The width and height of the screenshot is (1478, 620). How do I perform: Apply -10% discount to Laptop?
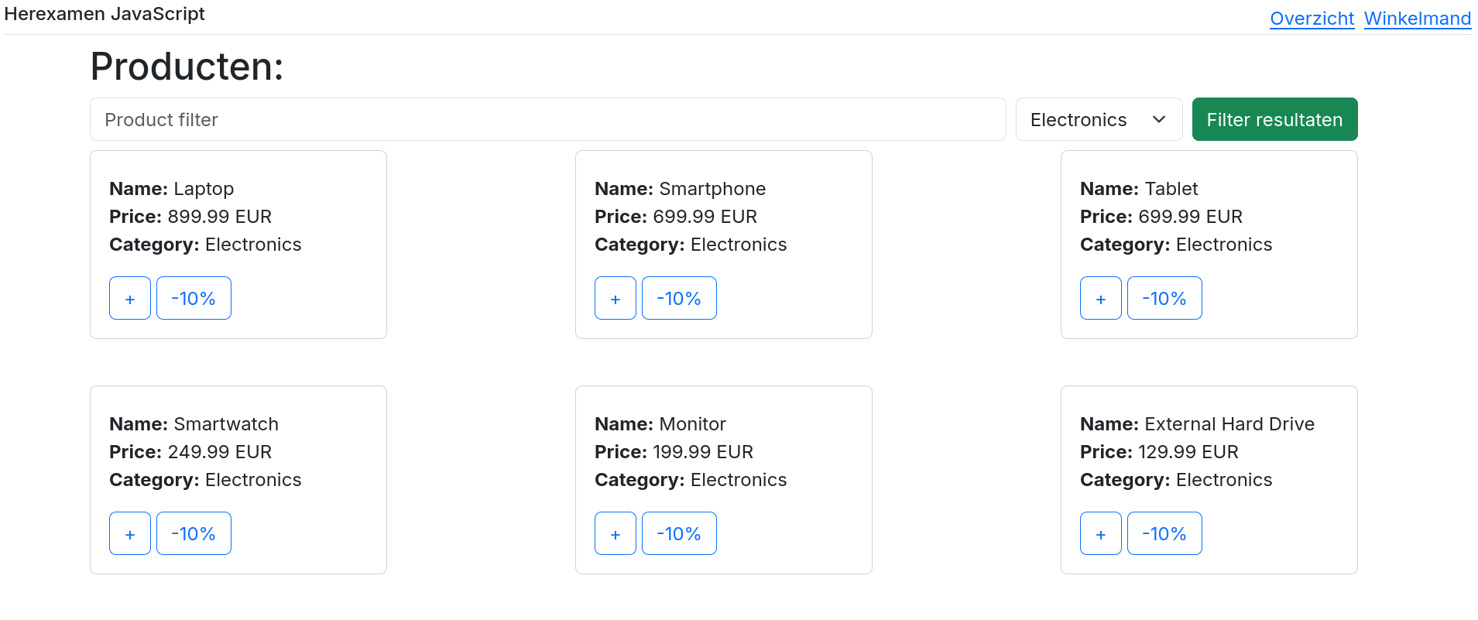tap(194, 298)
